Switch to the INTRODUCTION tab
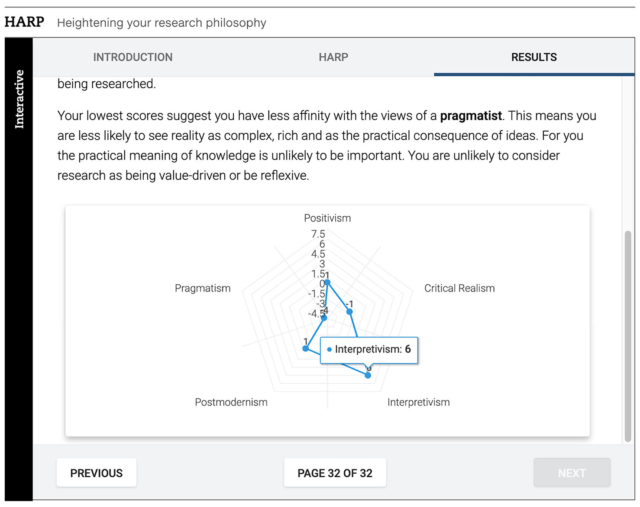The height and width of the screenshot is (507, 640). (x=133, y=57)
